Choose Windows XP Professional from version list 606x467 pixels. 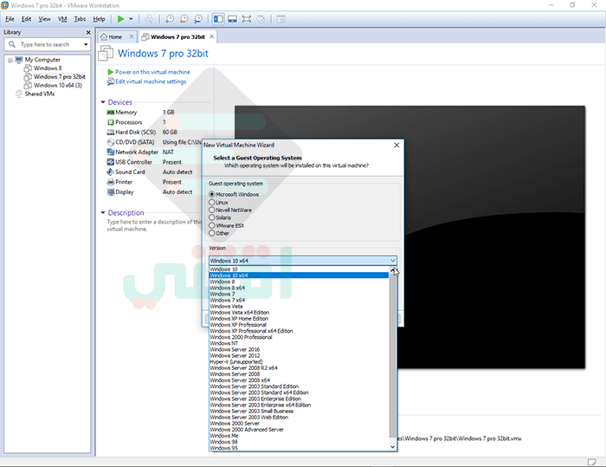(299, 325)
